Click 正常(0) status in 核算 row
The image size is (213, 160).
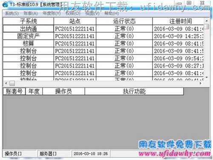(124, 43)
